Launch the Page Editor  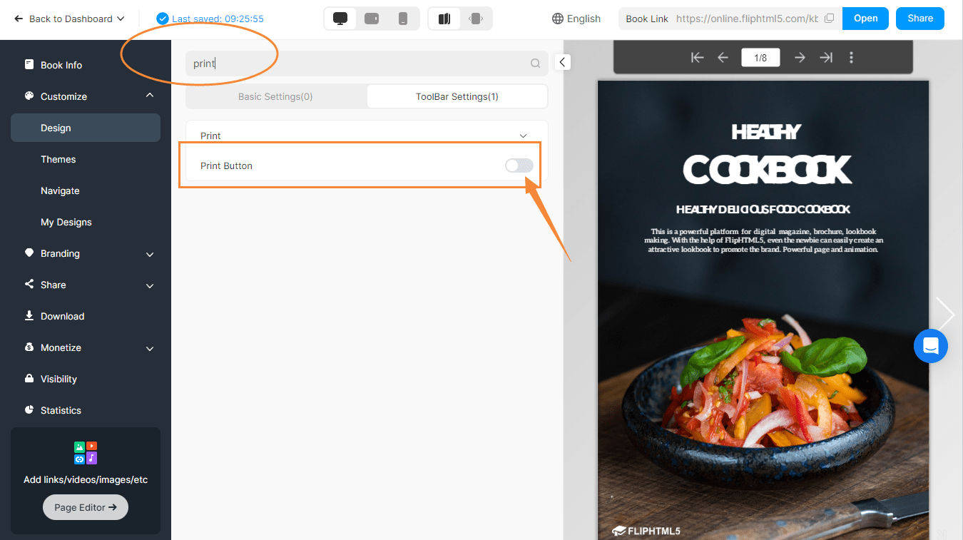85,506
